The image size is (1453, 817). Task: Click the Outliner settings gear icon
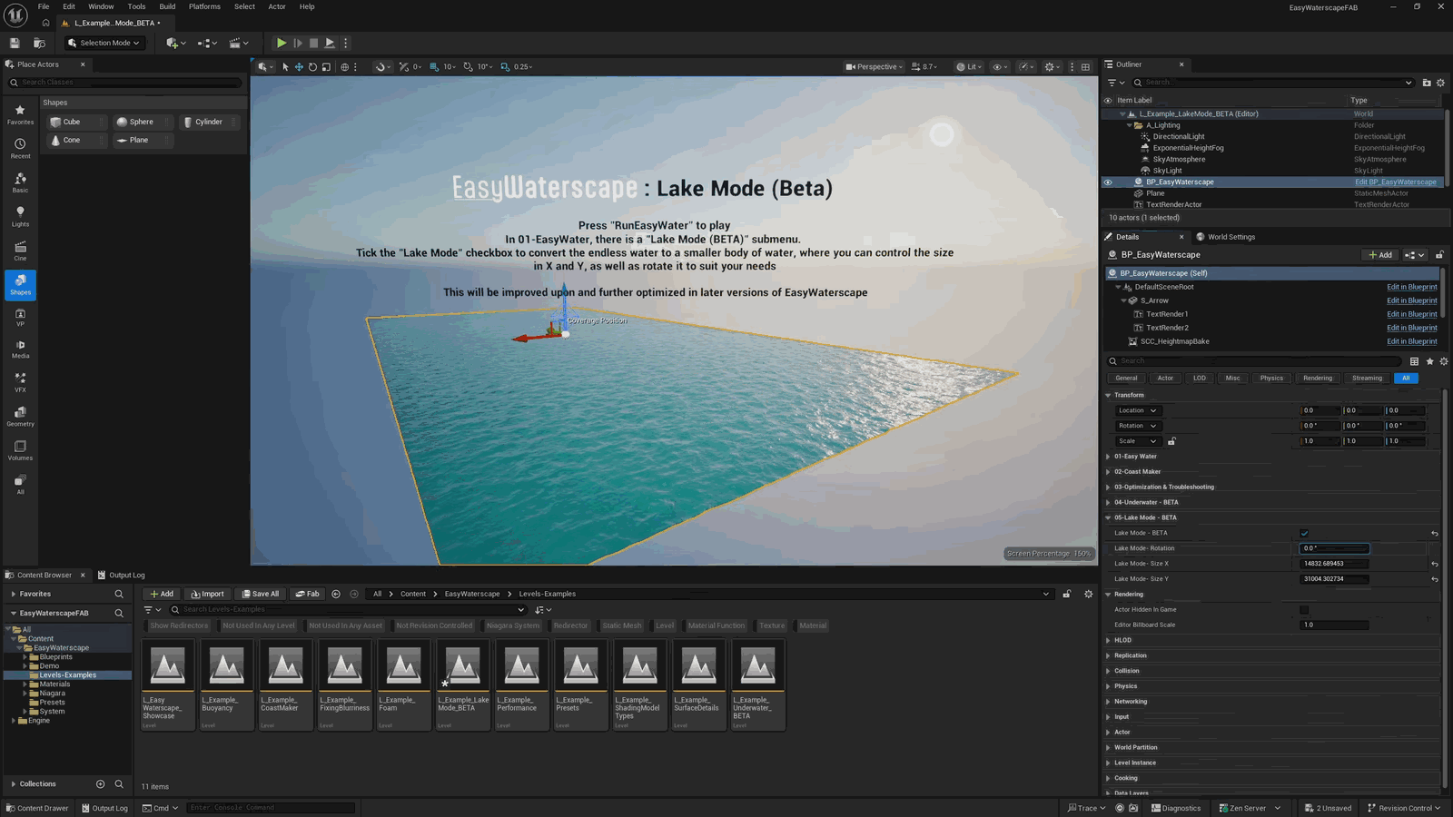[1440, 83]
